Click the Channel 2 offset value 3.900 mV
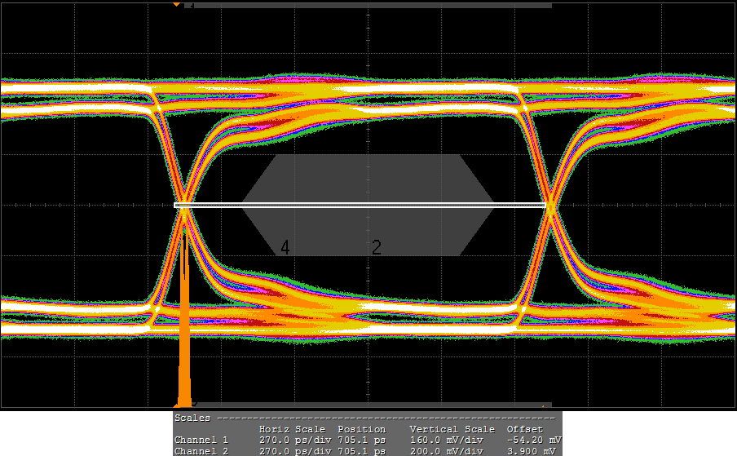Image resolution: width=737 pixels, height=456 pixels. pyautogui.click(x=532, y=450)
